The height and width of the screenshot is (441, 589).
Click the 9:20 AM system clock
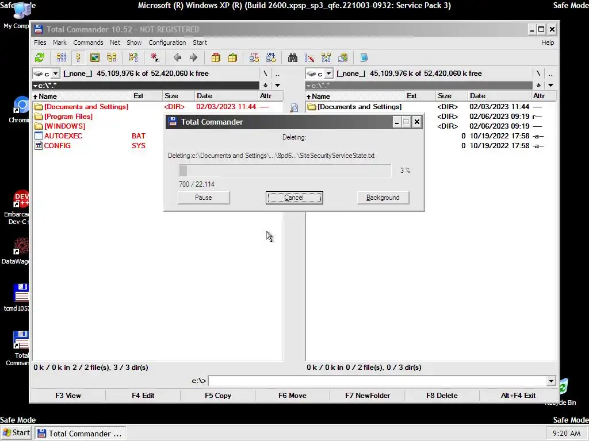(567, 434)
